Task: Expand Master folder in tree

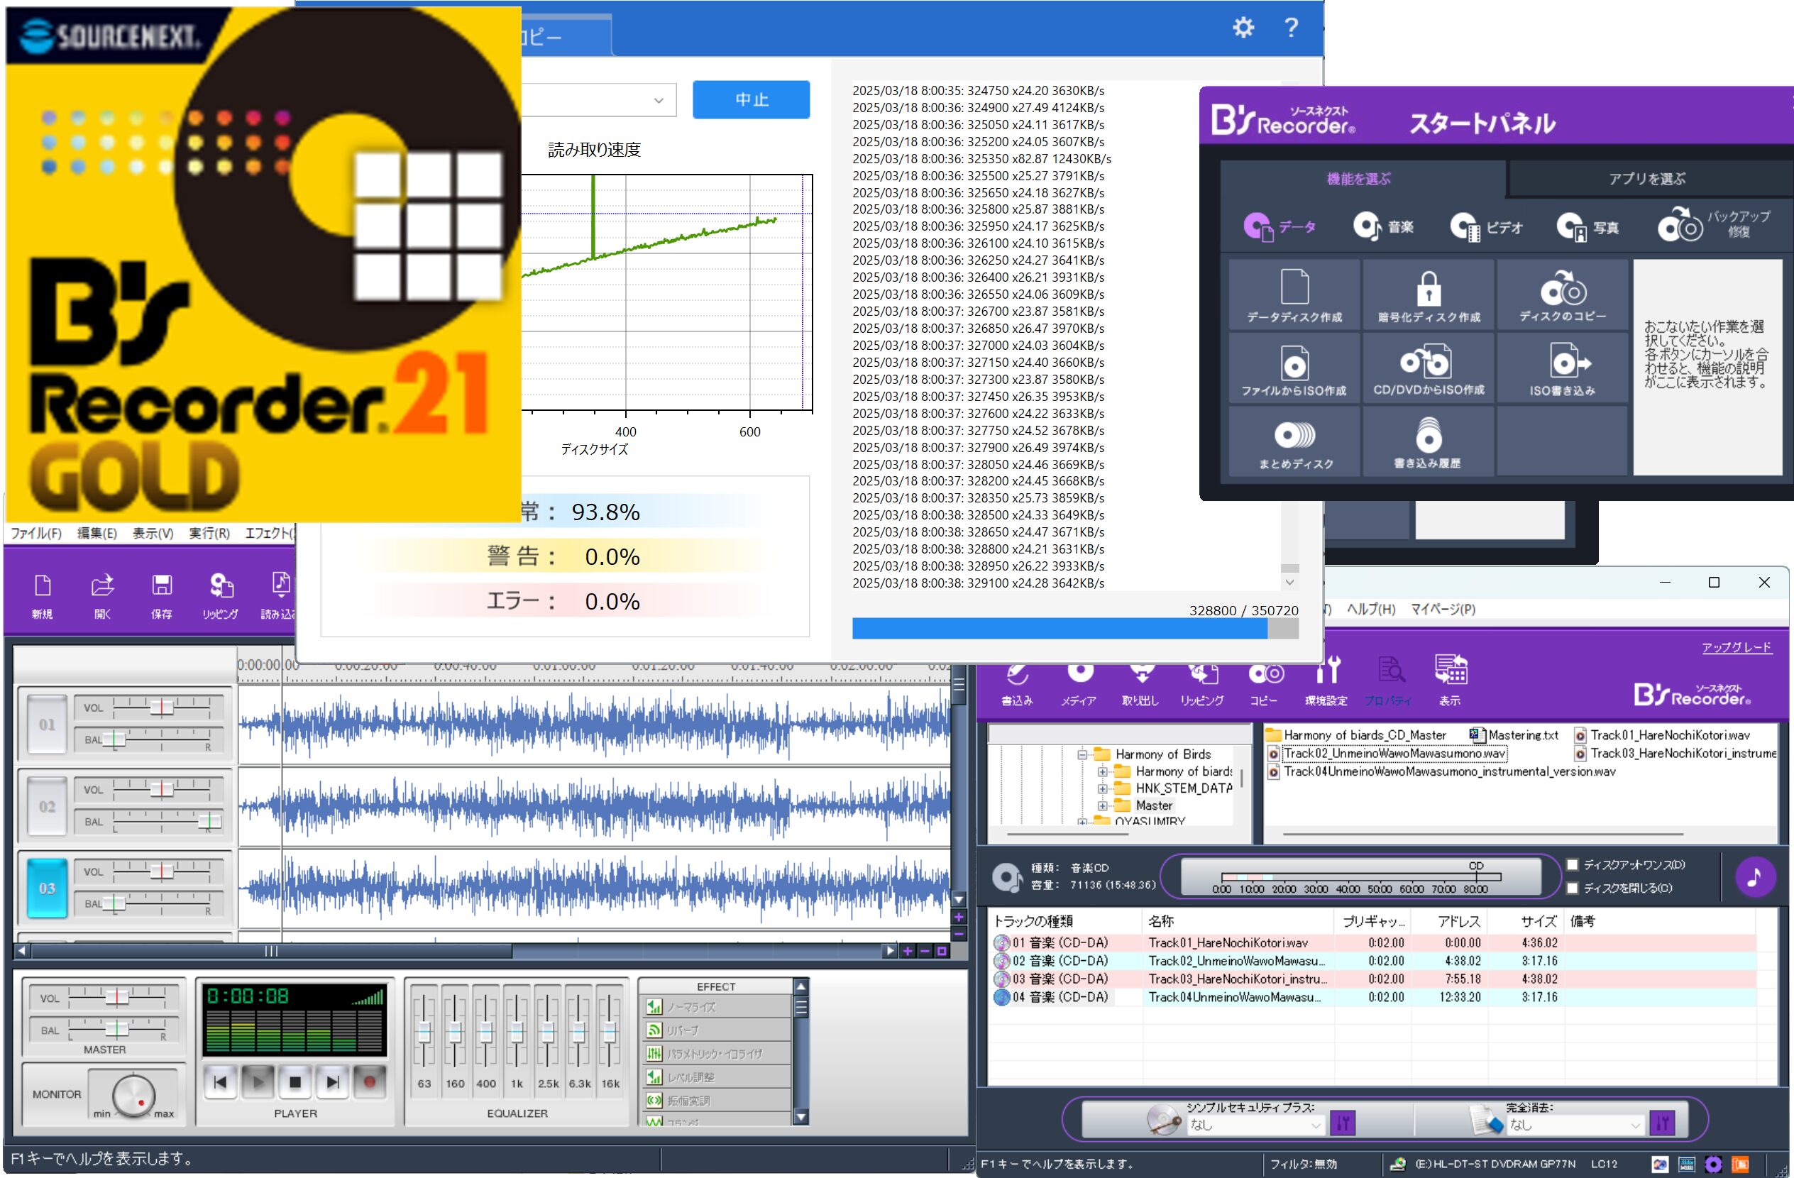Action: click(x=1103, y=805)
